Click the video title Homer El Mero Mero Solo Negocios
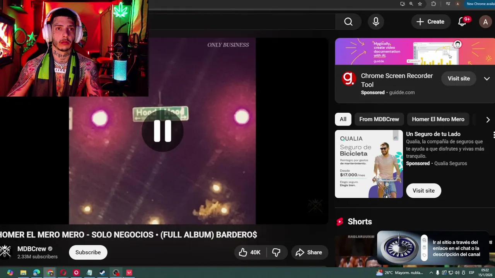 (x=128, y=235)
